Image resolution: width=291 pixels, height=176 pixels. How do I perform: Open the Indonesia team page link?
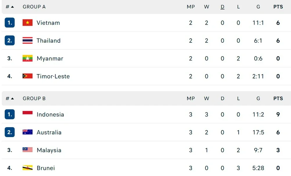click(50, 114)
